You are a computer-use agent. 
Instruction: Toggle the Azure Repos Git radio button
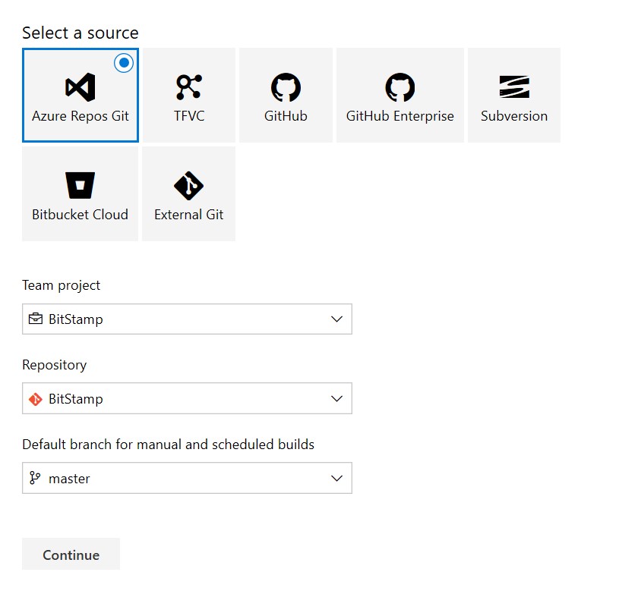[124, 63]
